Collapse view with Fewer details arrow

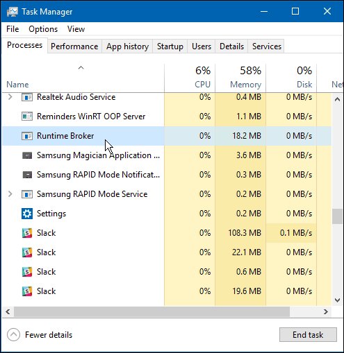click(x=13, y=334)
